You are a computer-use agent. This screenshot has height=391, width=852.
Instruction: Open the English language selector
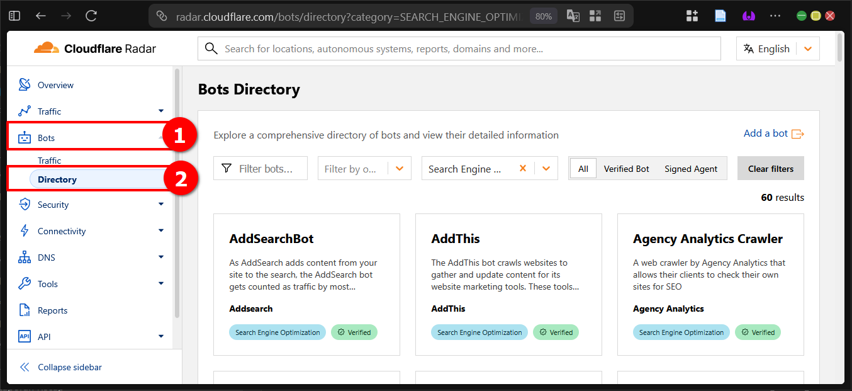click(x=777, y=48)
